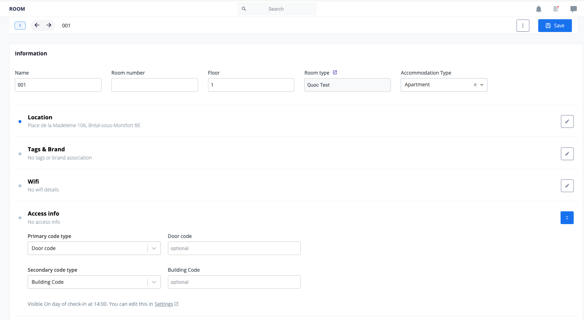Click the 'No access info' text
This screenshot has height=320, width=584.
click(x=44, y=222)
